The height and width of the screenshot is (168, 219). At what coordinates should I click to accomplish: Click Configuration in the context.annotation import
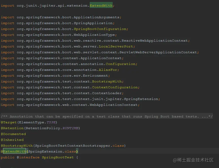121,64
